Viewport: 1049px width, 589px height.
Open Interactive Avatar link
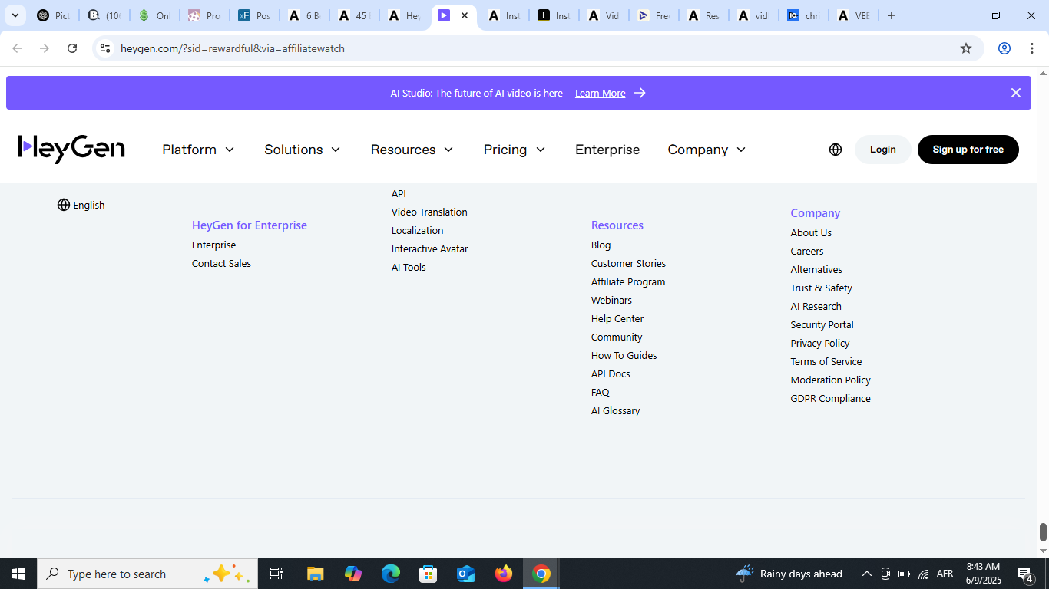429,249
